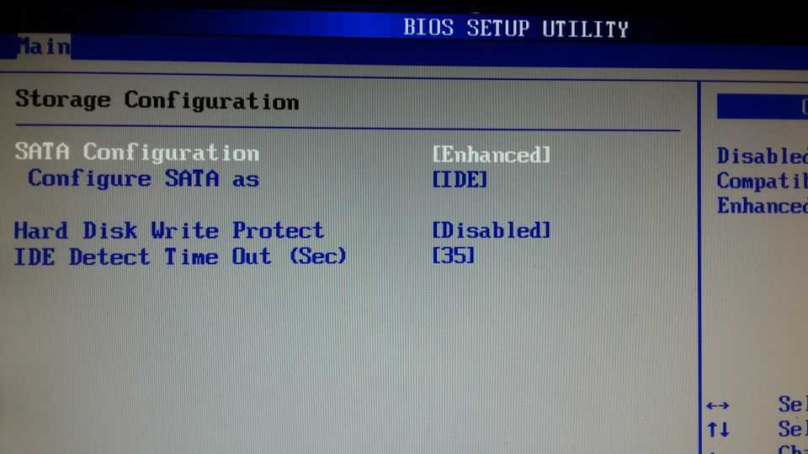The image size is (808, 454).
Task: Click the up-down arrows key icon
Action: [718, 430]
